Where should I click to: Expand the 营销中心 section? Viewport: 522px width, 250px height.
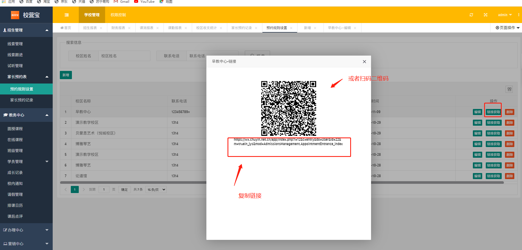26,243
